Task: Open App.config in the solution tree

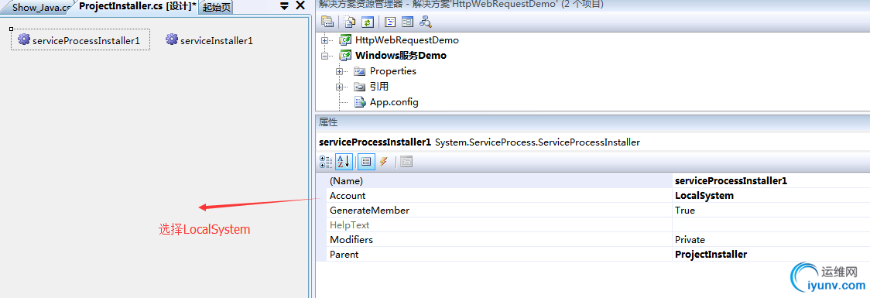Action: [x=394, y=102]
